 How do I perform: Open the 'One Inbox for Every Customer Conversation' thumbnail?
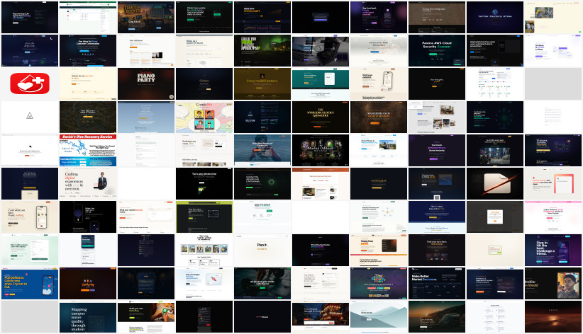tap(88, 51)
